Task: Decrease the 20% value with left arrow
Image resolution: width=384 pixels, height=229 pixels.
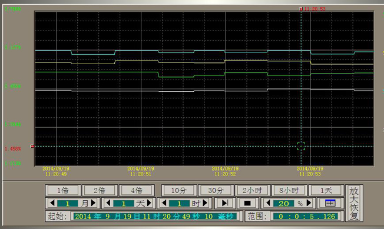Action: click(268, 203)
